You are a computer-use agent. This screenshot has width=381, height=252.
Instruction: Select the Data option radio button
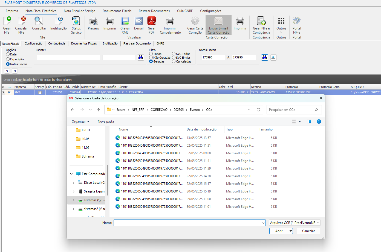coord(8,54)
